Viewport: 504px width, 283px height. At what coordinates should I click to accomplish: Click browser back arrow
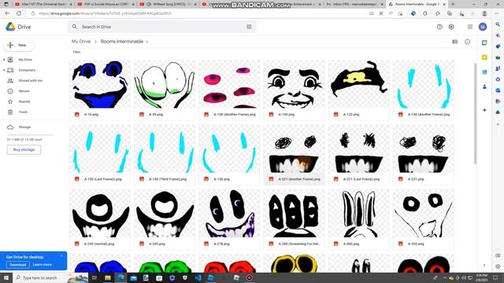pos(7,13)
